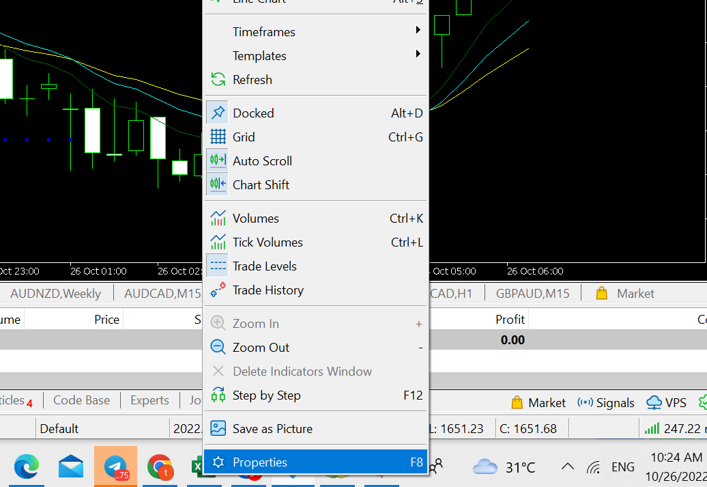This screenshot has width=707, height=487.
Task: Enable Auto Scroll
Action: pos(261,161)
